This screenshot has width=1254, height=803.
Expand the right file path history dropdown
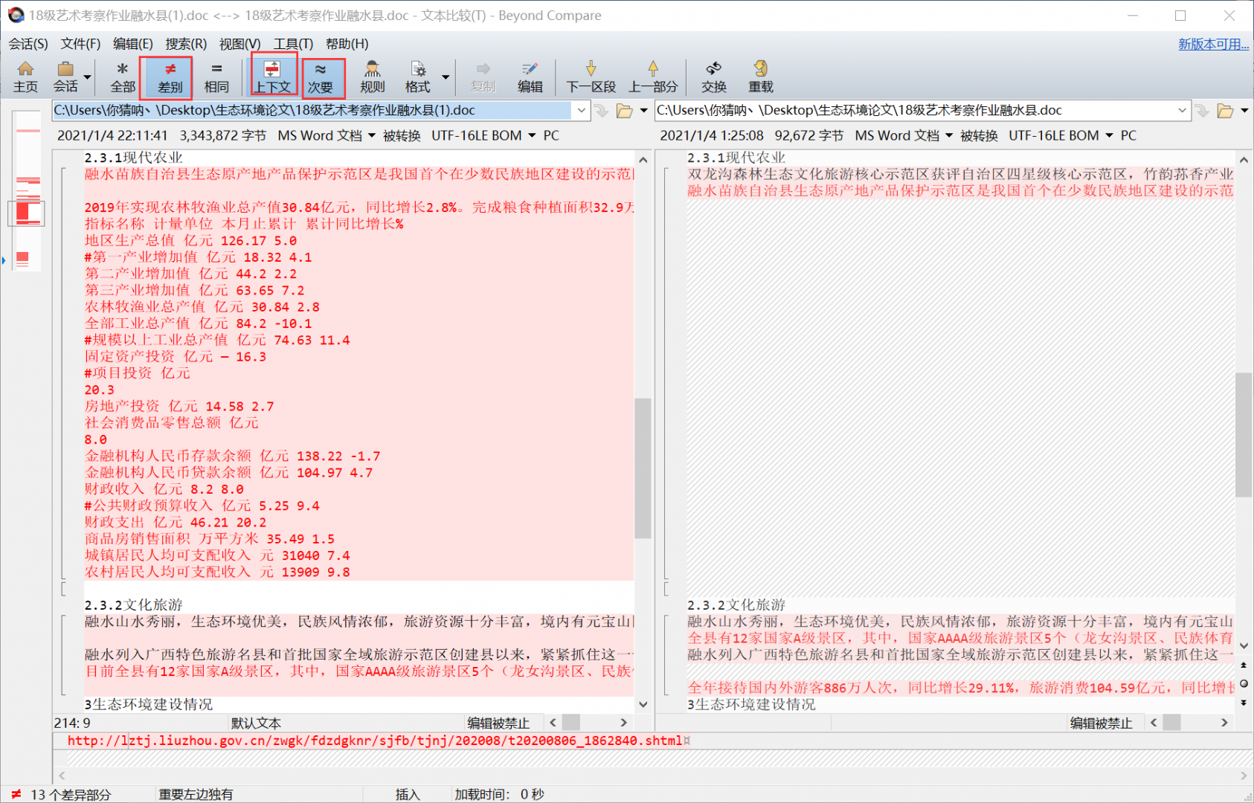point(1182,110)
